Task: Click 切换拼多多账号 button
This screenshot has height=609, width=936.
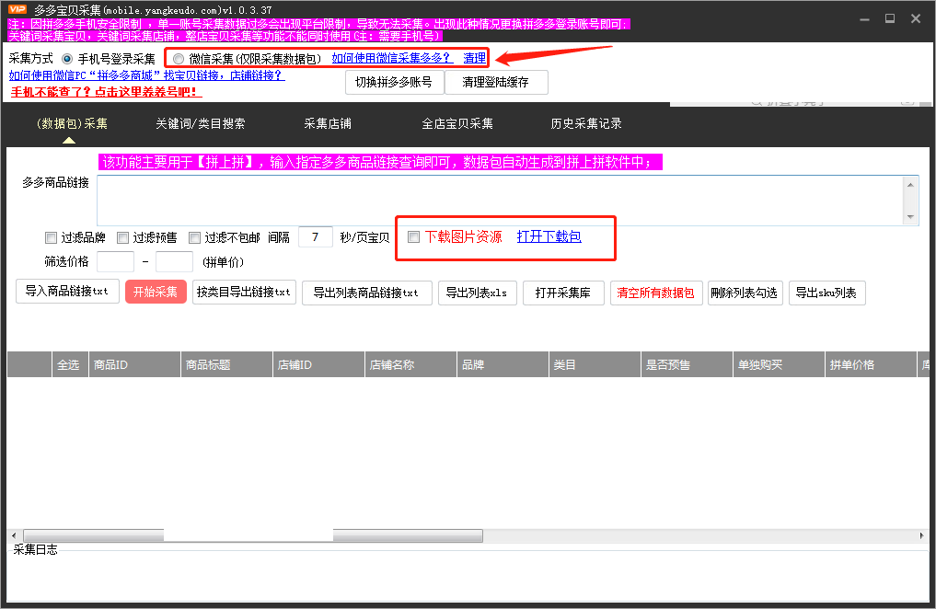Action: 394,82
